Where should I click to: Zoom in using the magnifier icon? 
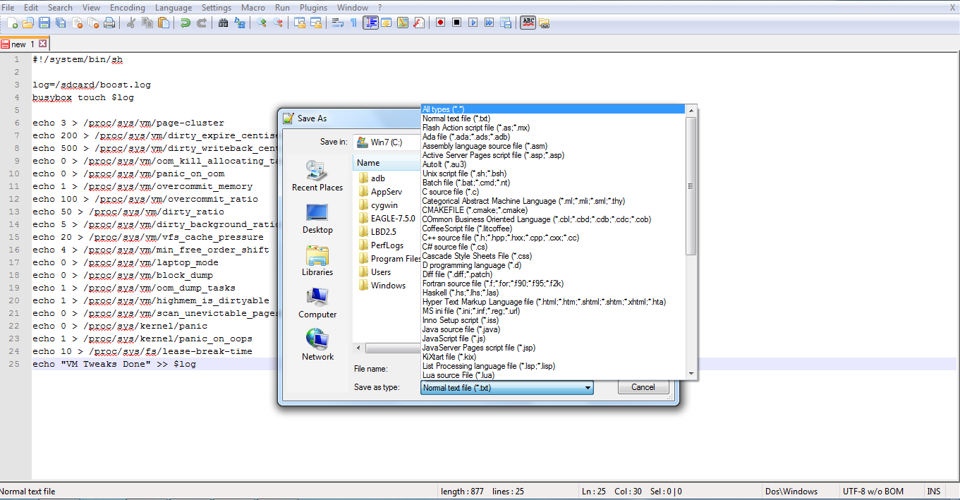[262, 23]
